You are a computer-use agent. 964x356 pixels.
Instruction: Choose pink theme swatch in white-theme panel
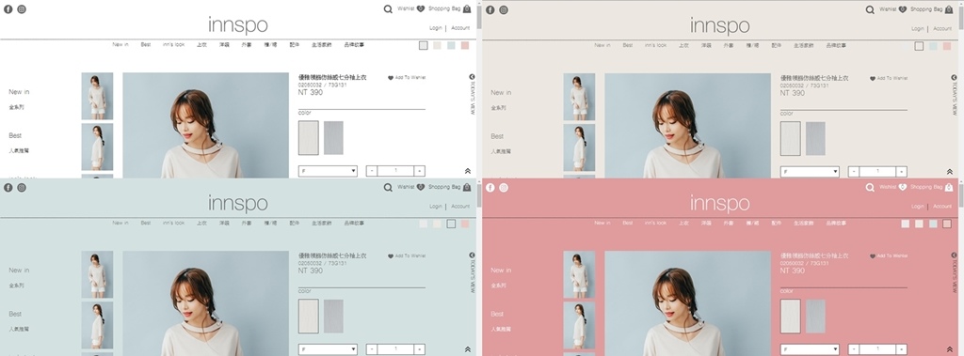(x=465, y=45)
